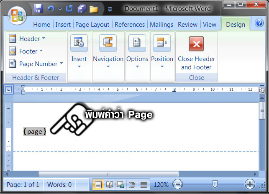Image resolution: width=269 pixels, height=194 pixels.
Task: Click the tab stop marker at 8 on ruler
Action: pyautogui.click(x=174, y=91)
